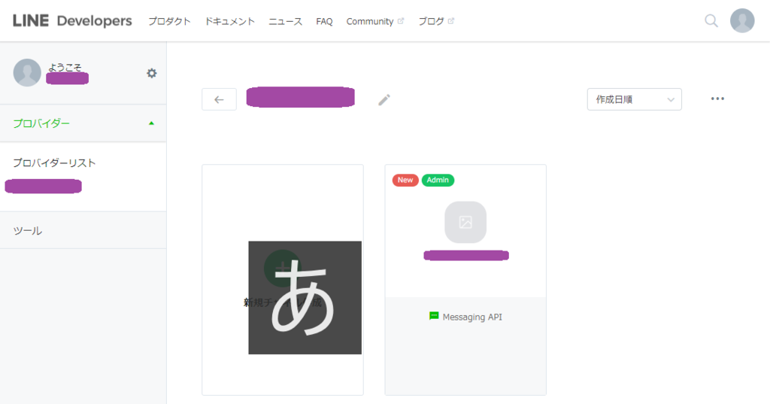Open the three-dot more options menu

(x=717, y=99)
